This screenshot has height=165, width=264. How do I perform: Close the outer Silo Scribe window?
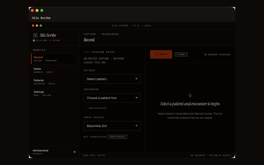(x=32, y=11)
